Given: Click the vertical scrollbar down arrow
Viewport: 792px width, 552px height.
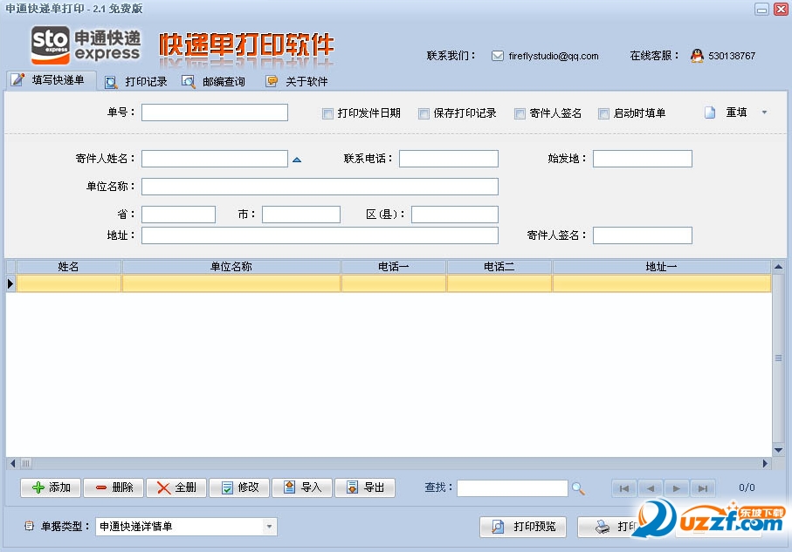Looking at the screenshot, I should 778,450.
